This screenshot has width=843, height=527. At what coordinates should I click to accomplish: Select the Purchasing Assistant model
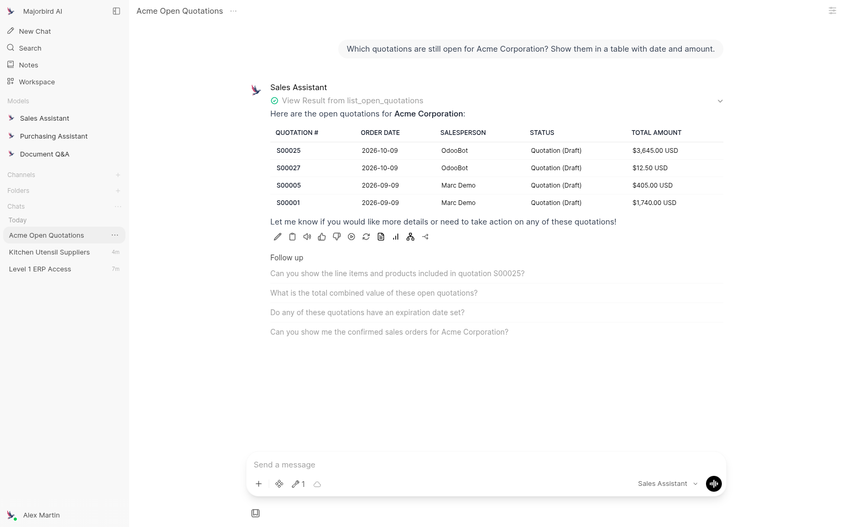coord(64,136)
